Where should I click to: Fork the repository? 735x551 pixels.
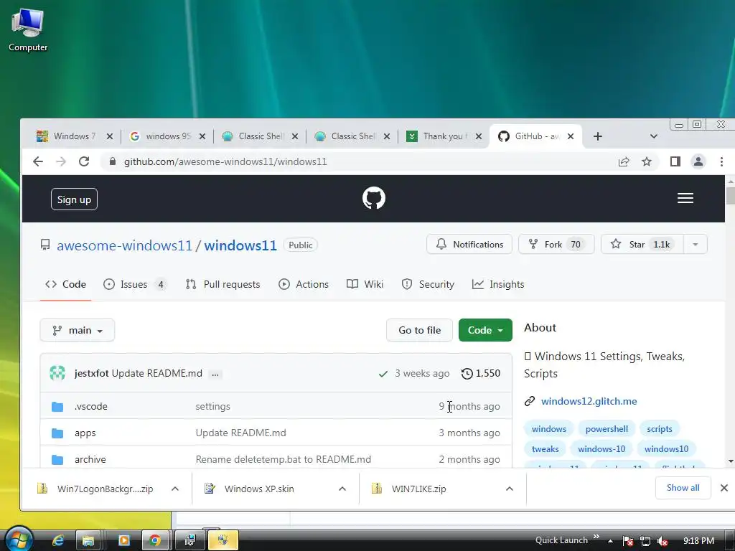[556, 245]
